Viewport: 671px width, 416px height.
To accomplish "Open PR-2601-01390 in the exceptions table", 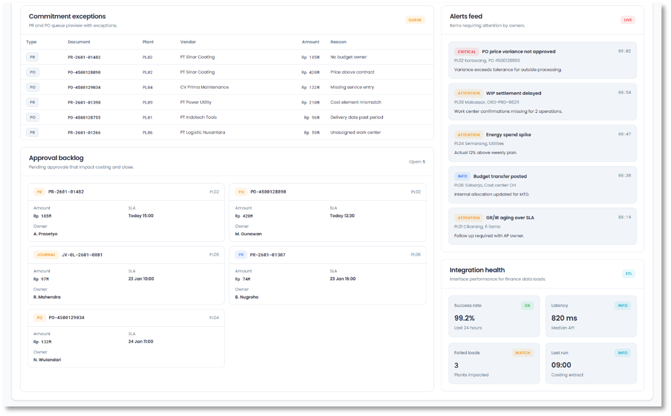I will tap(84, 102).
